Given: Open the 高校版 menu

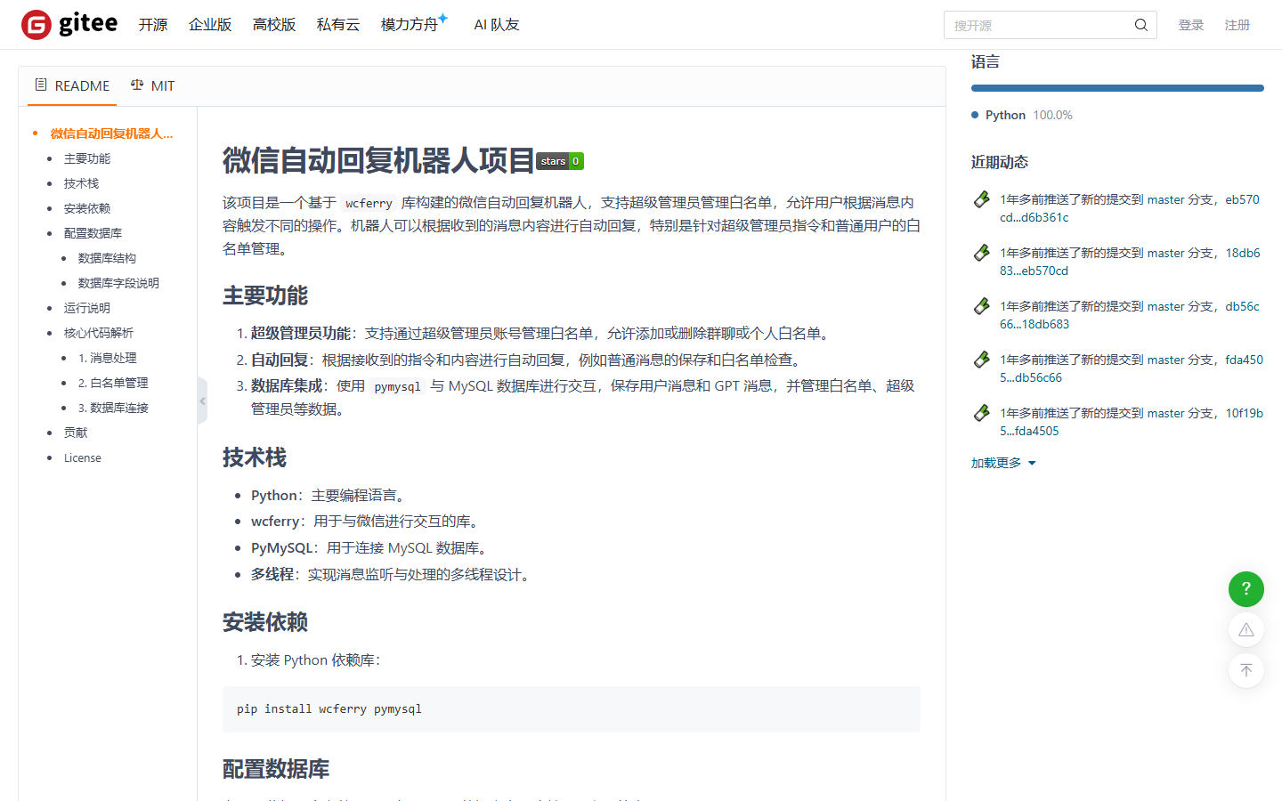Looking at the screenshot, I should (x=274, y=25).
